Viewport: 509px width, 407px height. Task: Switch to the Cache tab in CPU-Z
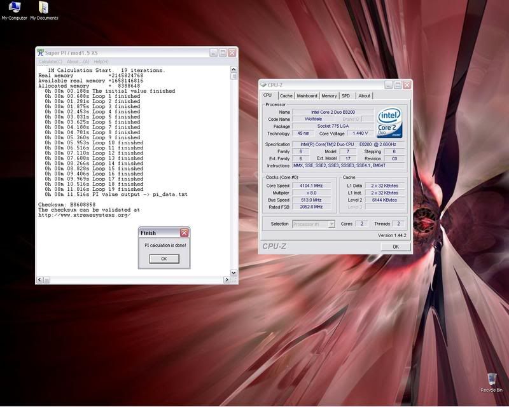coord(286,96)
